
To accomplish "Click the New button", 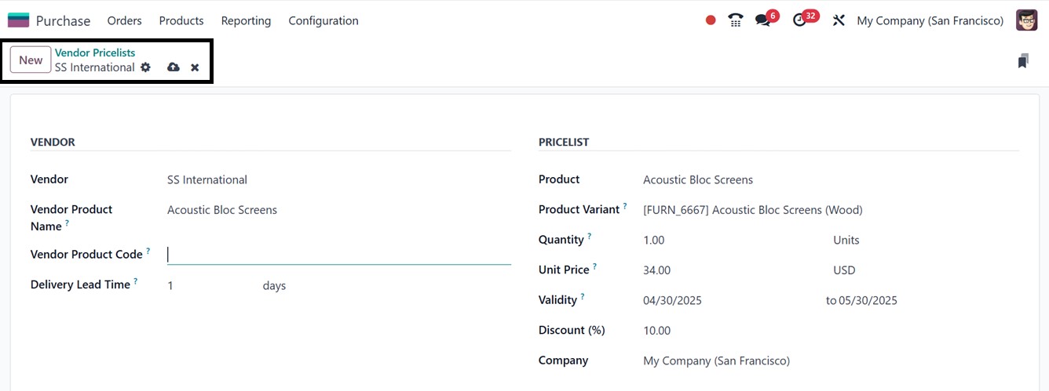I will tap(31, 60).
